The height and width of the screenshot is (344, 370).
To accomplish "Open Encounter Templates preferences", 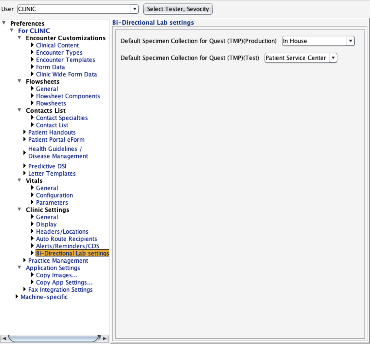I will point(65,60).
